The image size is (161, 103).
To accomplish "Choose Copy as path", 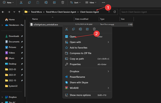I will pyautogui.click(x=87, y=59).
